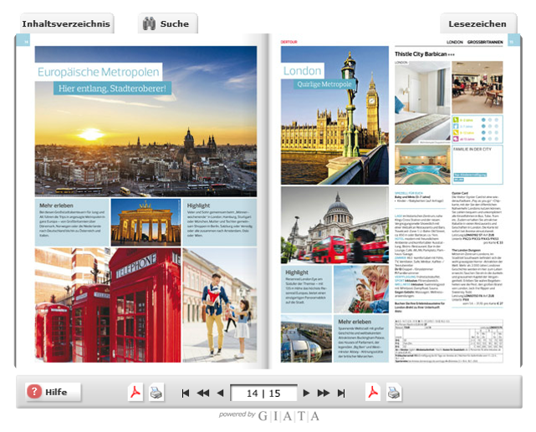This screenshot has height=432, width=536.
Task: Click the 'Mehr erleben' box on left page
Action: point(72,222)
